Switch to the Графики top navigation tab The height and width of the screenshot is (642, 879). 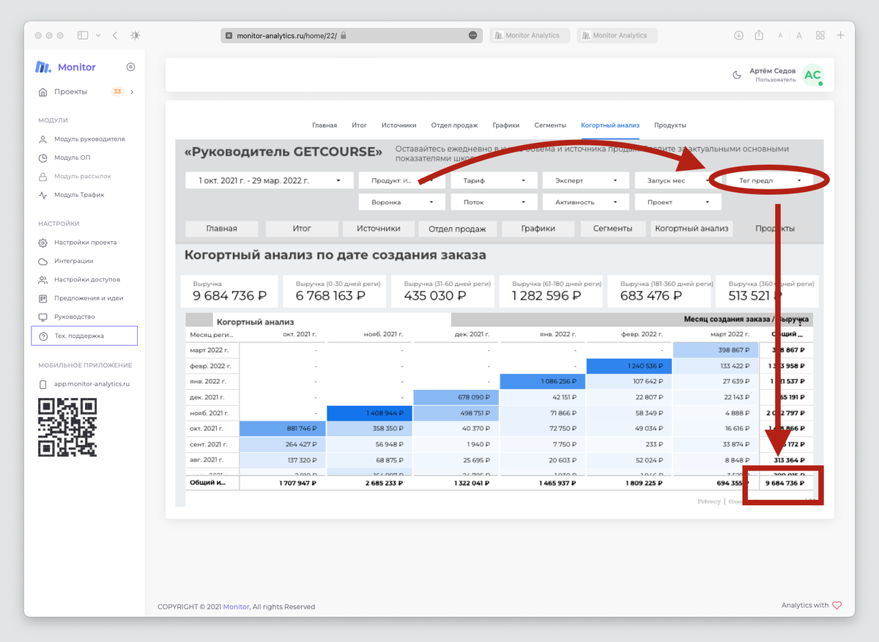pyautogui.click(x=506, y=125)
